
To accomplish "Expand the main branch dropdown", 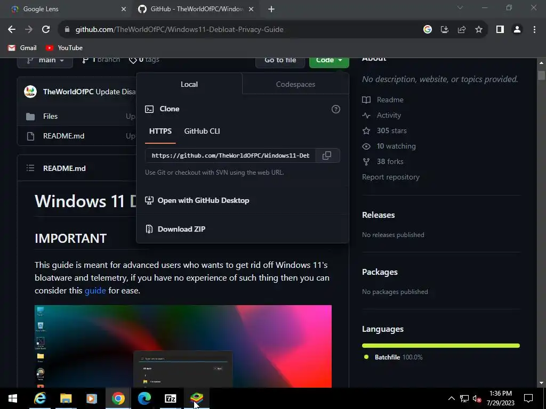I will (45, 61).
